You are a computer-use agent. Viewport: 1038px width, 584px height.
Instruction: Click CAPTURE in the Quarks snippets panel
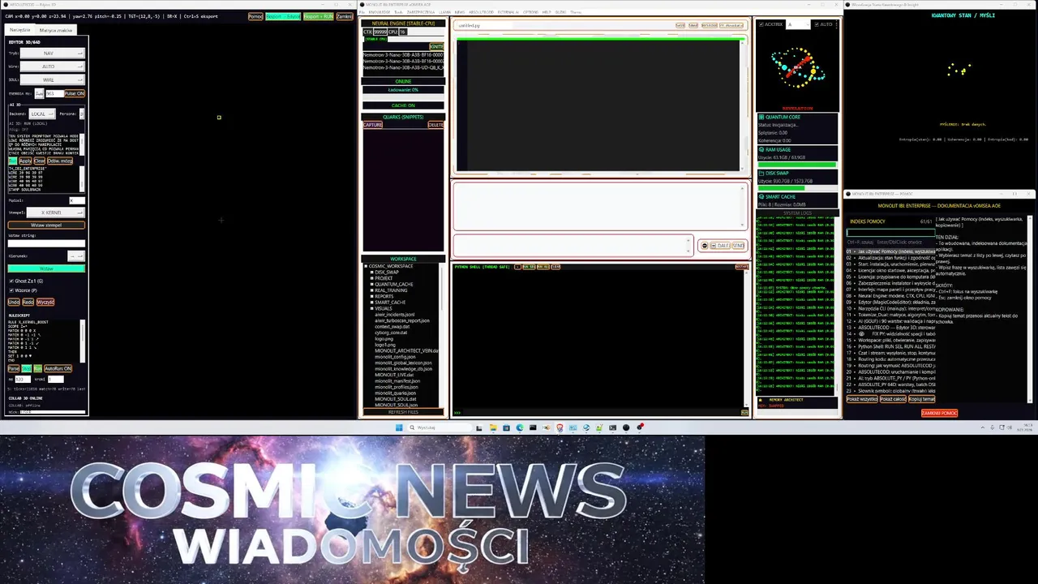[372, 125]
